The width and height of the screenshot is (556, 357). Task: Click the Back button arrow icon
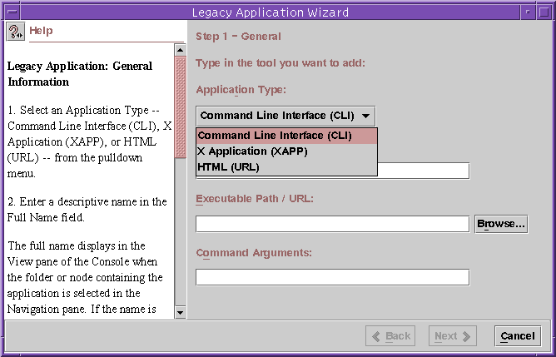point(376,336)
